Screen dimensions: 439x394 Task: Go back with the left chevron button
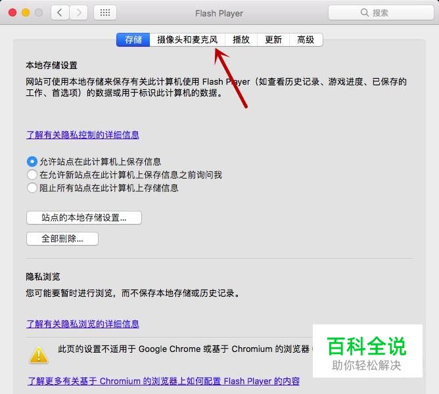pyautogui.click(x=60, y=12)
